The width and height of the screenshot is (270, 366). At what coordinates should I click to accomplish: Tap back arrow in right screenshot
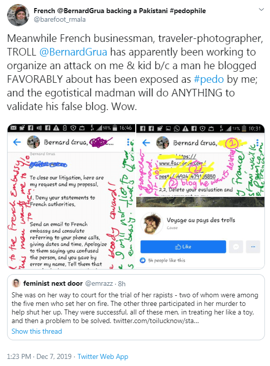pos(146,143)
